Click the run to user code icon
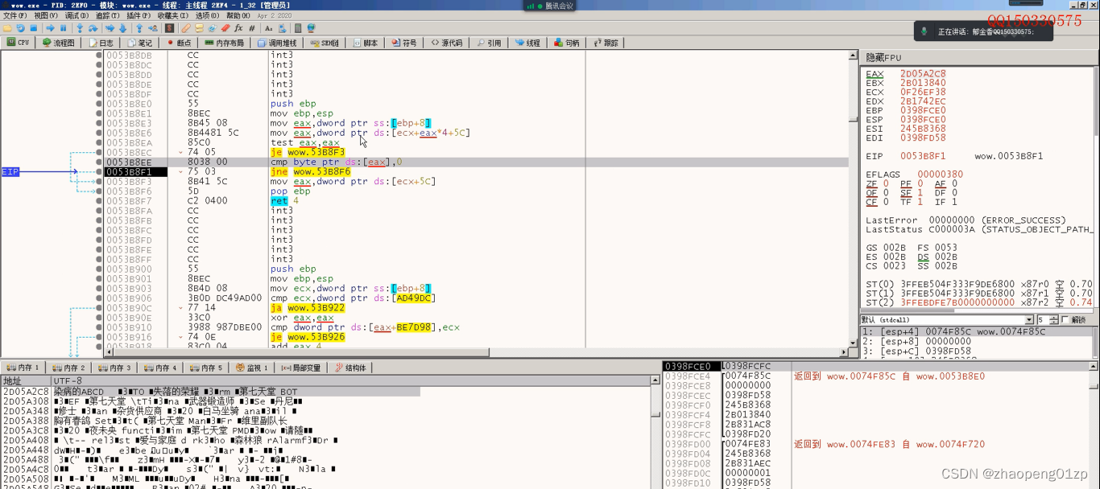This screenshot has height=489, width=1100. (x=153, y=27)
